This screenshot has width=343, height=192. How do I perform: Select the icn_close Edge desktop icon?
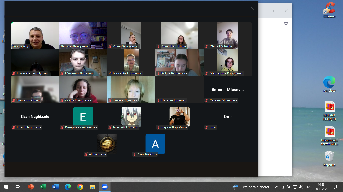pos(329,84)
